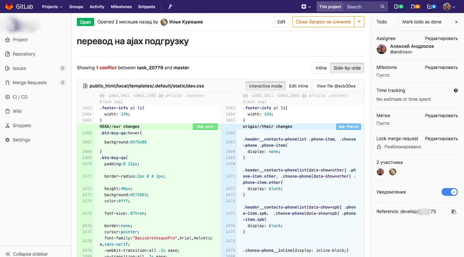Click Редактировать next to Milestone
The height and width of the screenshot is (257, 464).
point(441,67)
